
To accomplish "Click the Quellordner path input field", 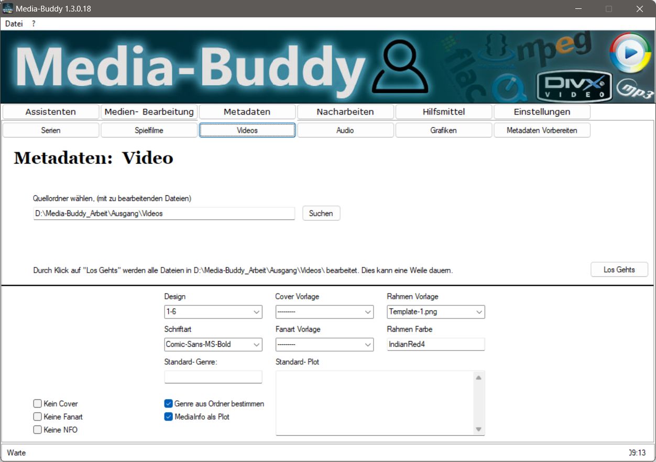I will 164,213.
